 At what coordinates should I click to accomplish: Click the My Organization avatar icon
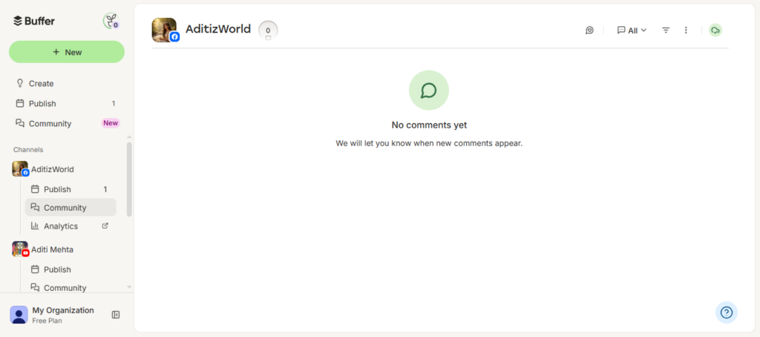click(x=19, y=315)
